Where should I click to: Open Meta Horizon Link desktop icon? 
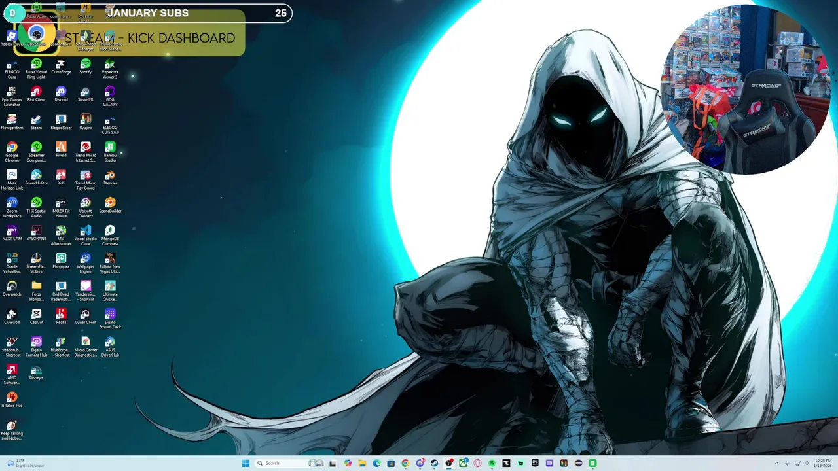[12, 180]
